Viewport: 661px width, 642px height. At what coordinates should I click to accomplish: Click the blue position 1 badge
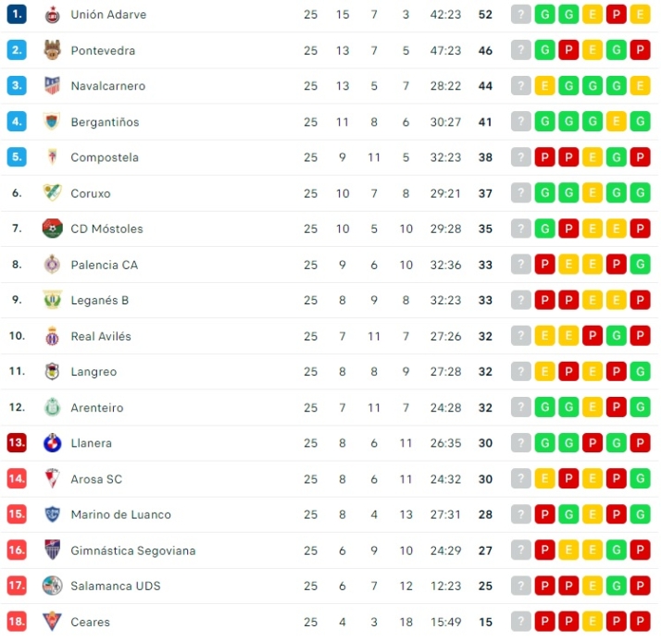[x=17, y=15]
